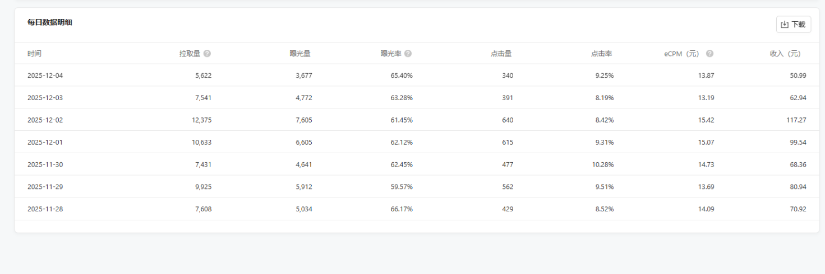This screenshot has width=825, height=274.
Task: Click the 62.12% exposure rate cell
Action: click(402, 143)
